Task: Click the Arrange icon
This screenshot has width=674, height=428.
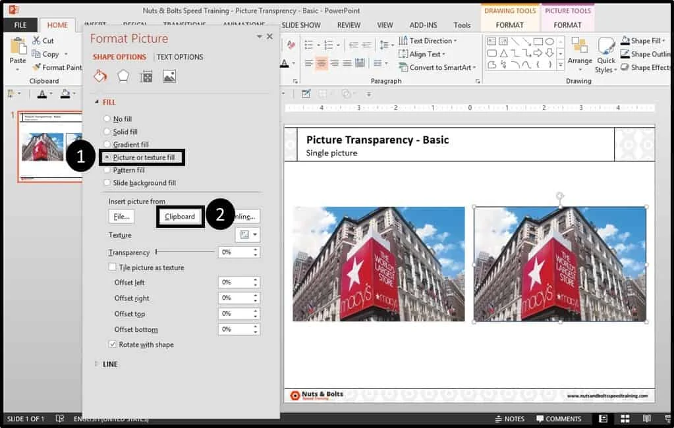Action: pos(579,45)
